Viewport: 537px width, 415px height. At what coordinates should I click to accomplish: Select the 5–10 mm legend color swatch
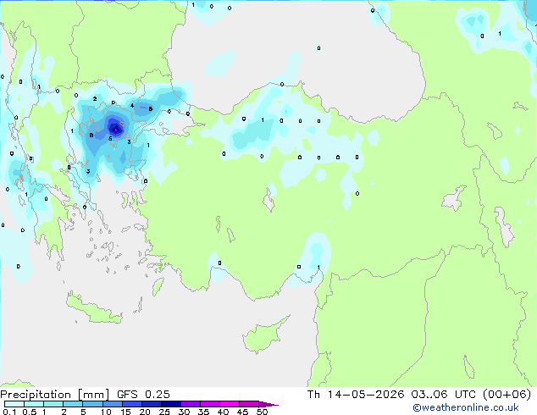click(92, 404)
